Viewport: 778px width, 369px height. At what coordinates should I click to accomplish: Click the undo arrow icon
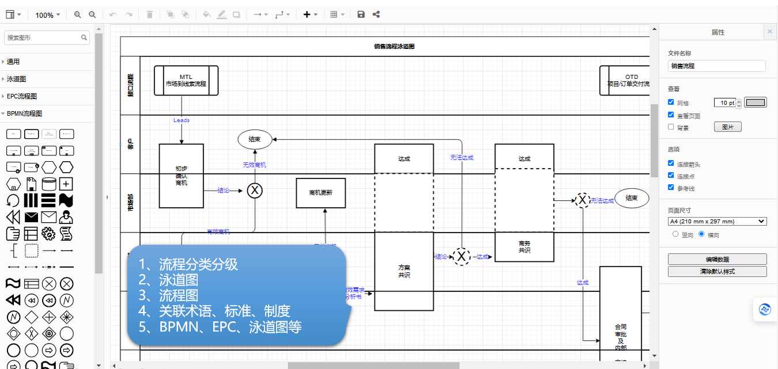(114, 15)
